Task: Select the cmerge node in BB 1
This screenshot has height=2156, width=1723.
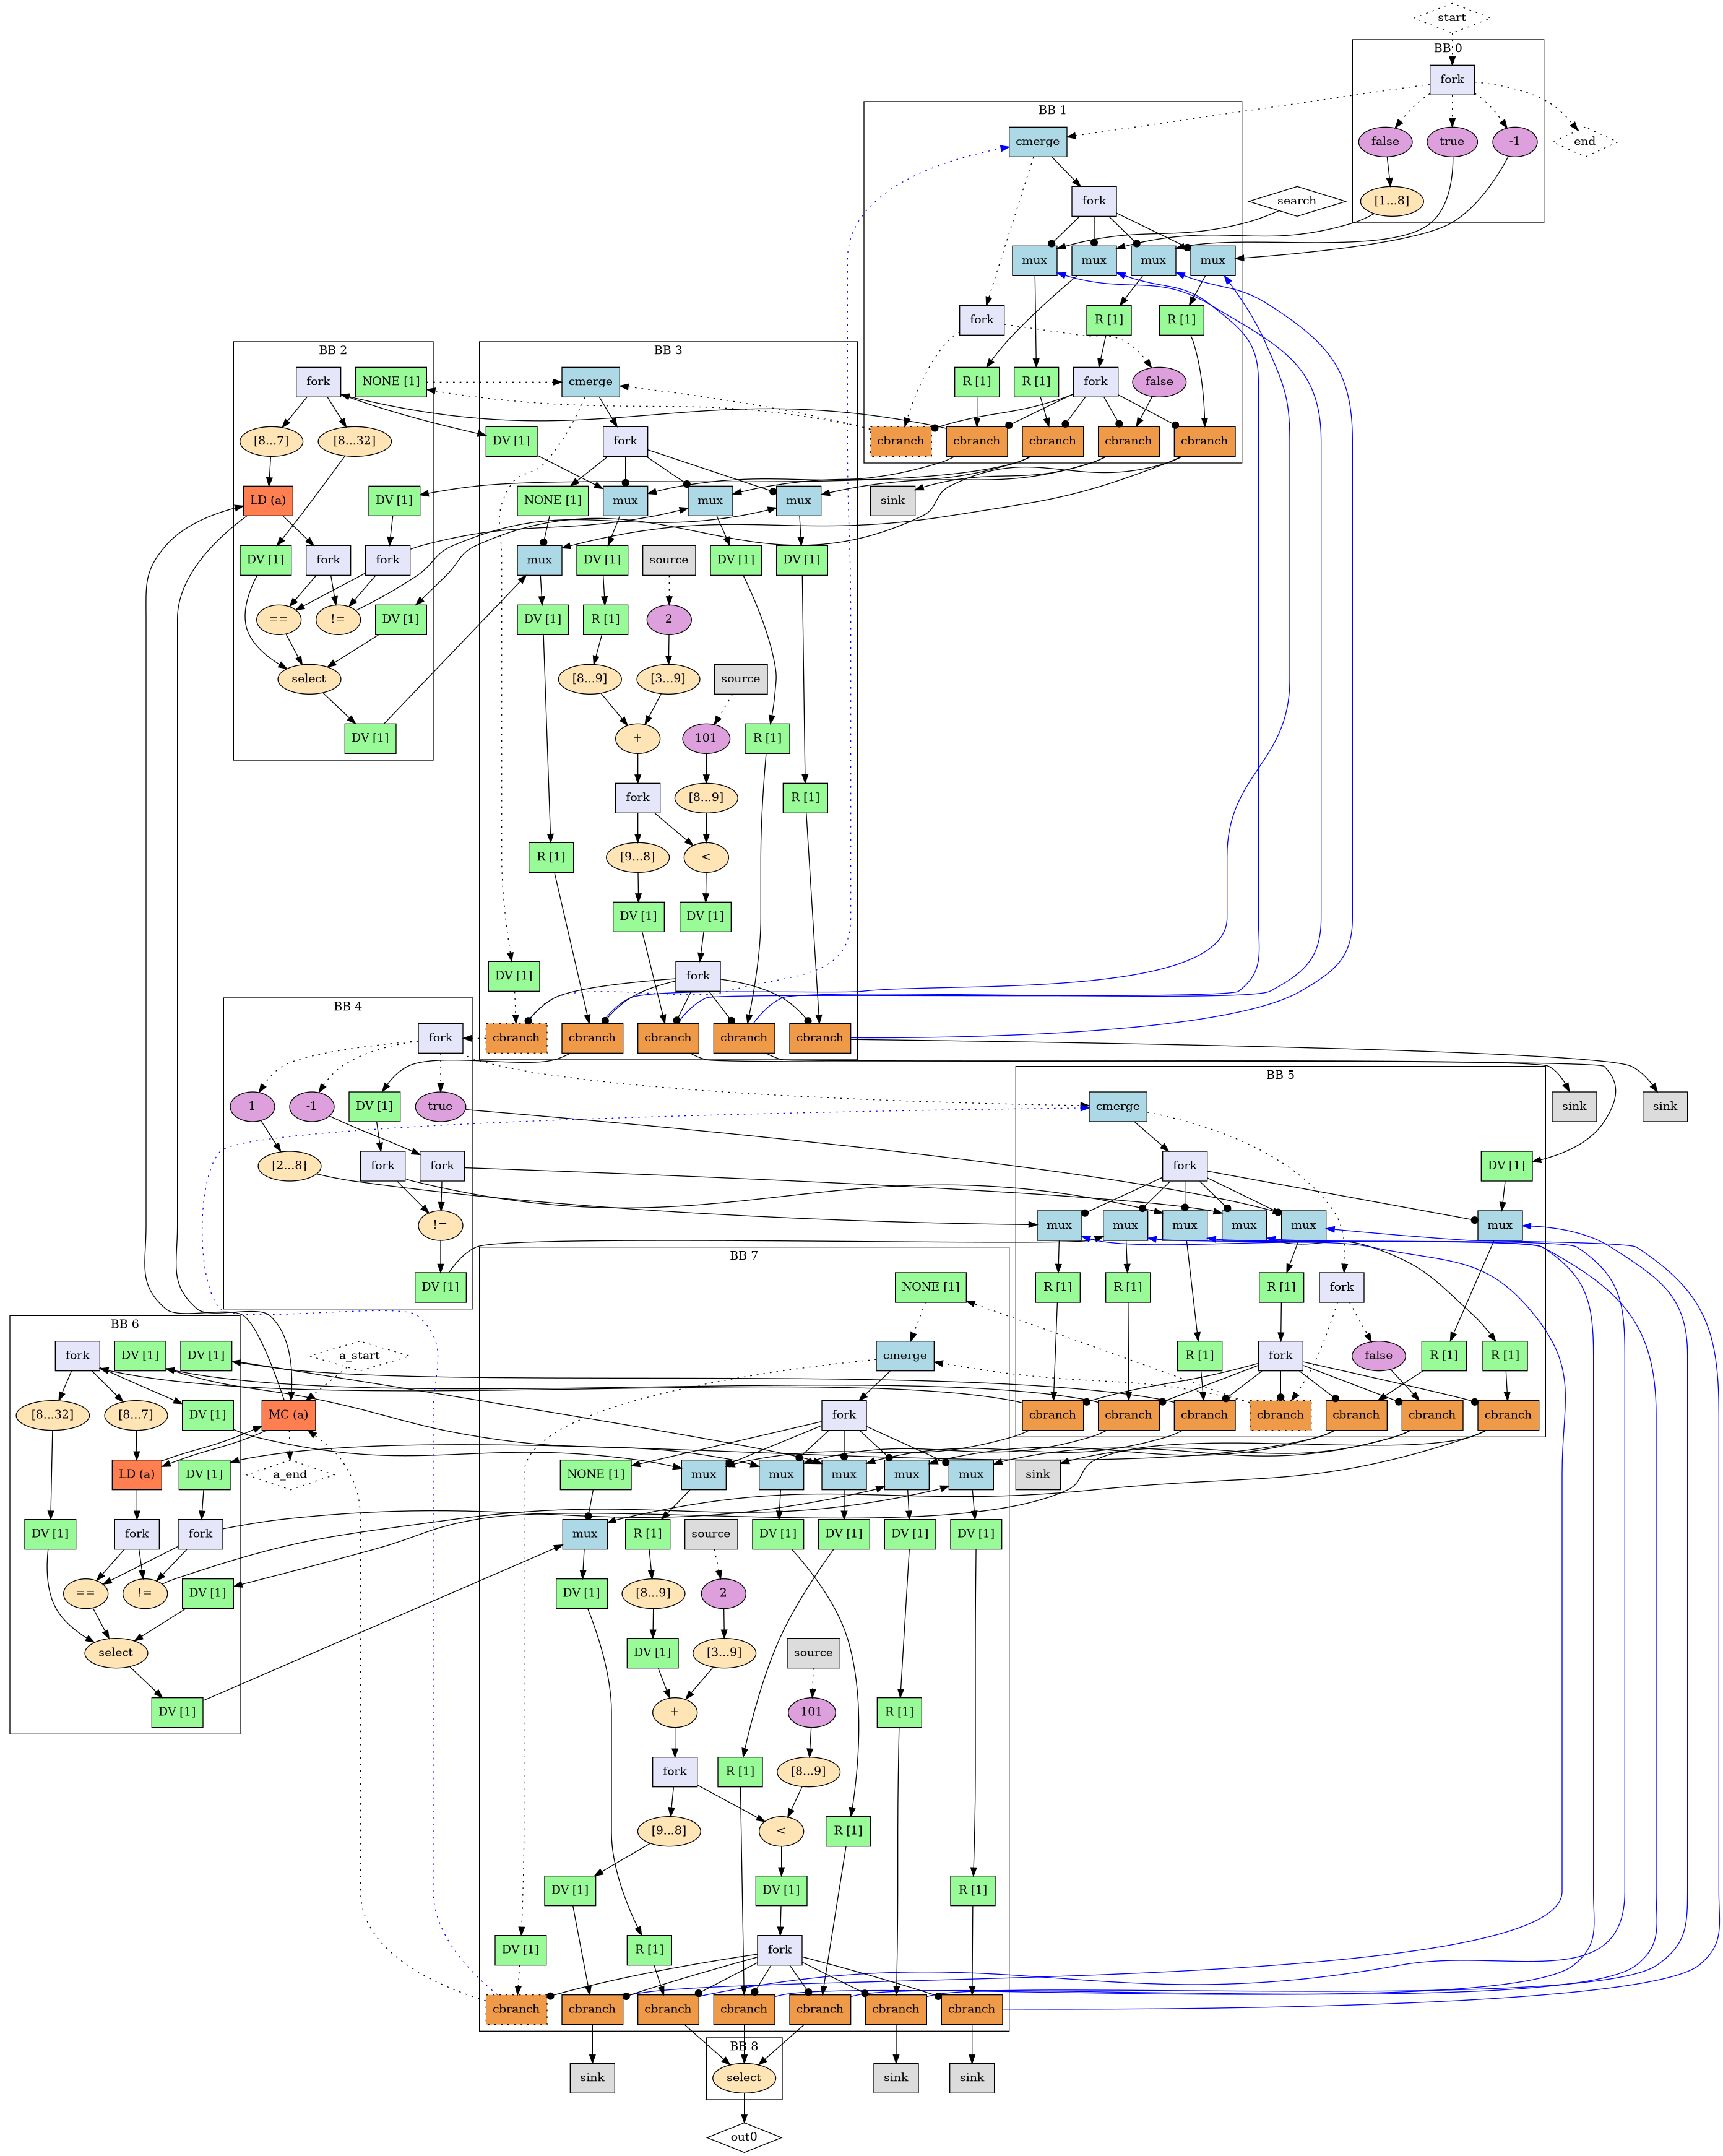Action: (1037, 141)
